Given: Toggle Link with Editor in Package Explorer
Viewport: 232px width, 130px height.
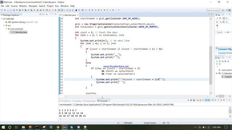Looking at the screenshot, I should pyautogui.click(x=43, y=14).
